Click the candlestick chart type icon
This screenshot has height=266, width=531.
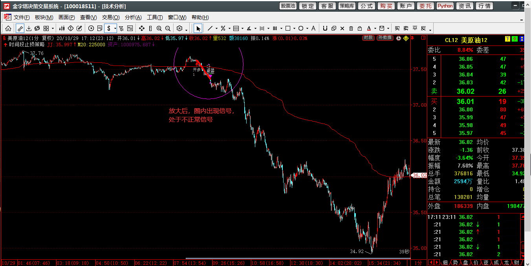click(x=62, y=28)
